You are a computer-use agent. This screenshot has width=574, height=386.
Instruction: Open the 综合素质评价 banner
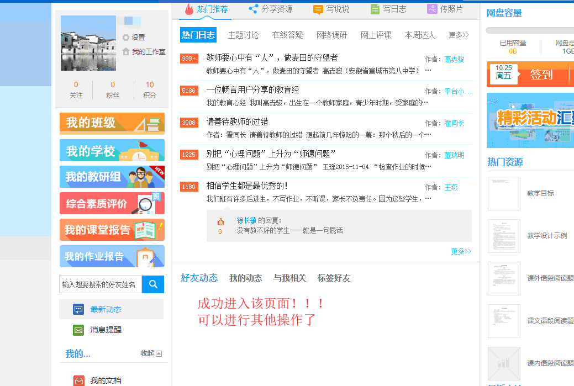tap(112, 203)
